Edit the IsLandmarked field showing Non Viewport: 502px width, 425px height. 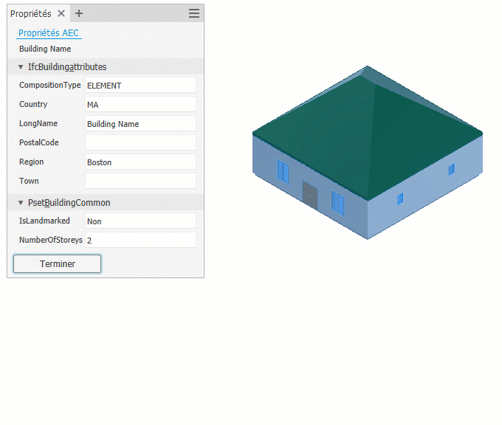click(140, 221)
